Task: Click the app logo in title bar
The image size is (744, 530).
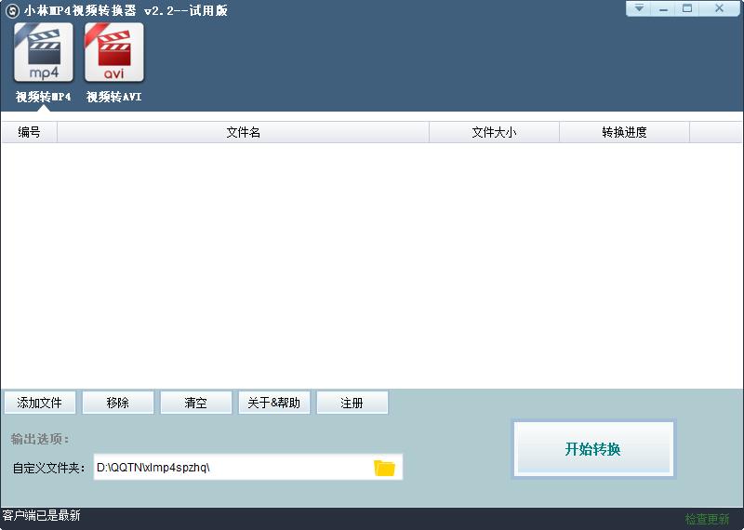Action: [x=12, y=10]
